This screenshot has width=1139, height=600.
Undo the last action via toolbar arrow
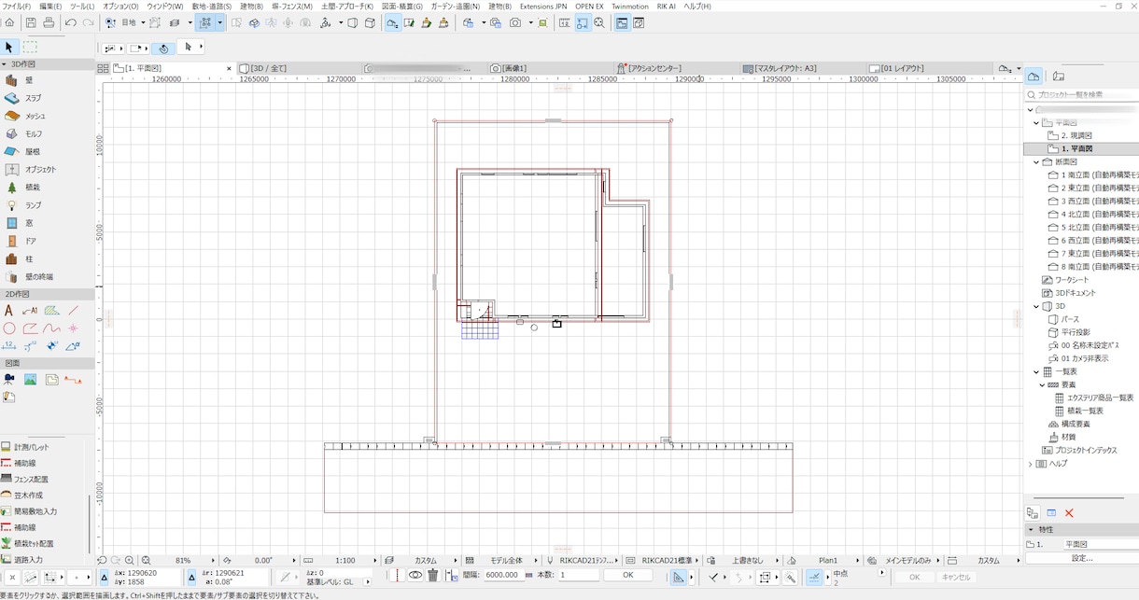click(x=71, y=22)
